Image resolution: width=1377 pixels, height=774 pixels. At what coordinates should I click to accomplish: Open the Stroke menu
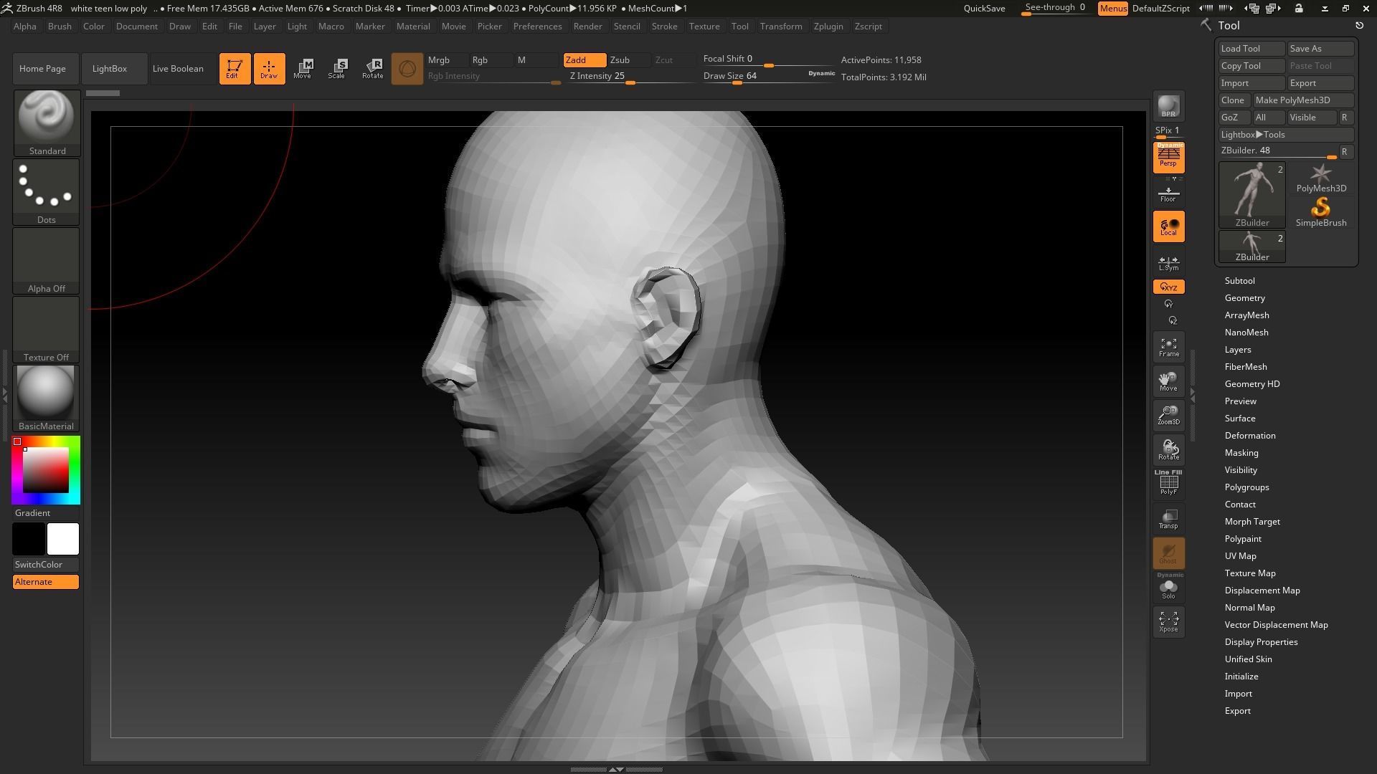click(664, 27)
